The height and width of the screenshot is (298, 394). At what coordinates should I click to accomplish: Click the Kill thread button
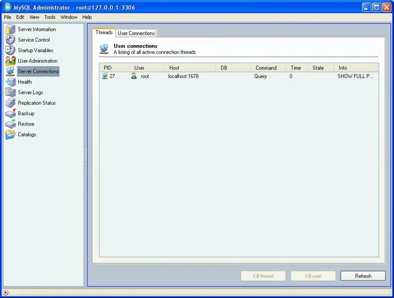pyautogui.click(x=263, y=276)
